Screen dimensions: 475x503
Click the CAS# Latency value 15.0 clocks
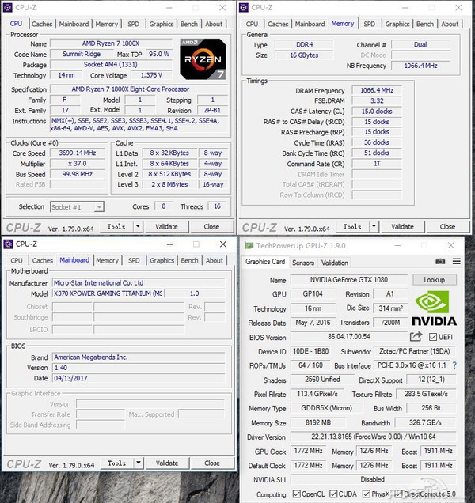pyautogui.click(x=377, y=112)
